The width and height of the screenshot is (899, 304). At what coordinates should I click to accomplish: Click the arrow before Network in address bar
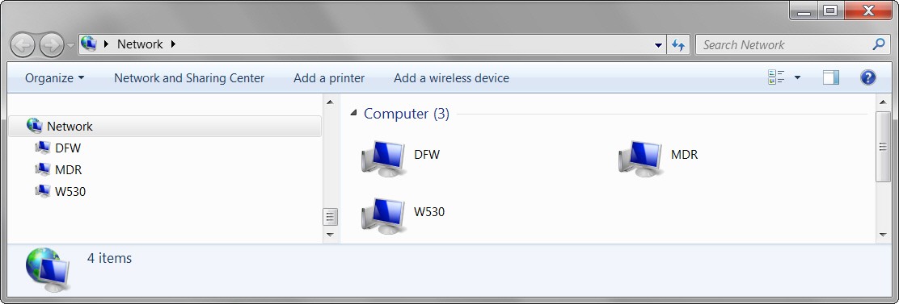coord(105,44)
